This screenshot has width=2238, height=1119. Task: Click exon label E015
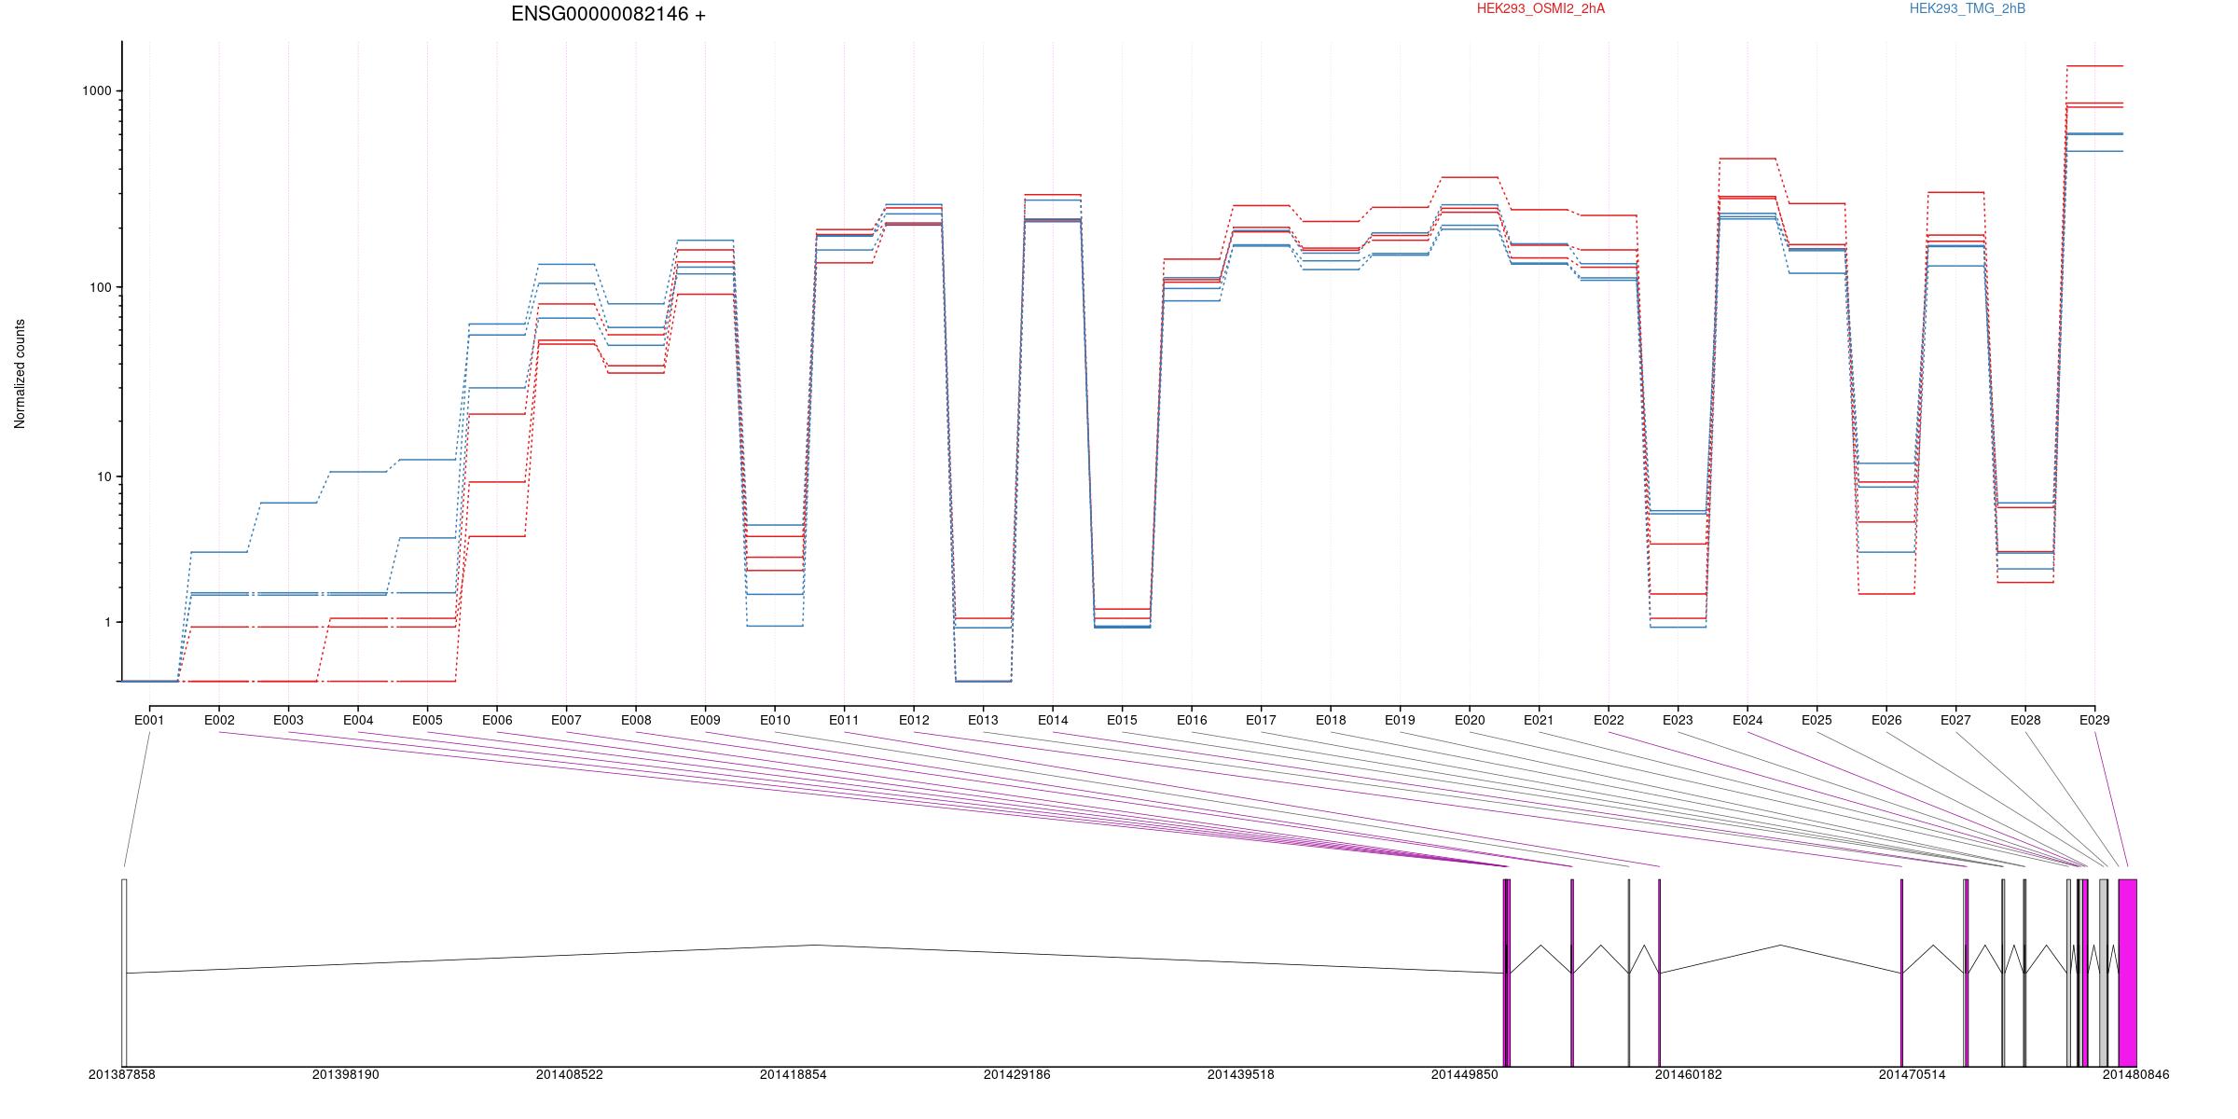pos(1122,720)
